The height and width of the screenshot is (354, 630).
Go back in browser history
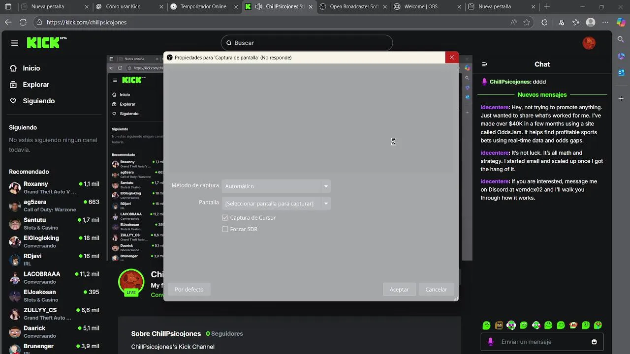[8, 22]
